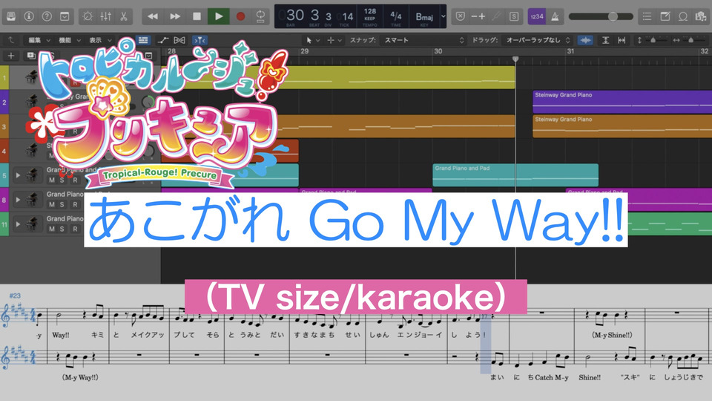Toggle the Solo S button in control bar
The image size is (712, 401).
click(513, 16)
